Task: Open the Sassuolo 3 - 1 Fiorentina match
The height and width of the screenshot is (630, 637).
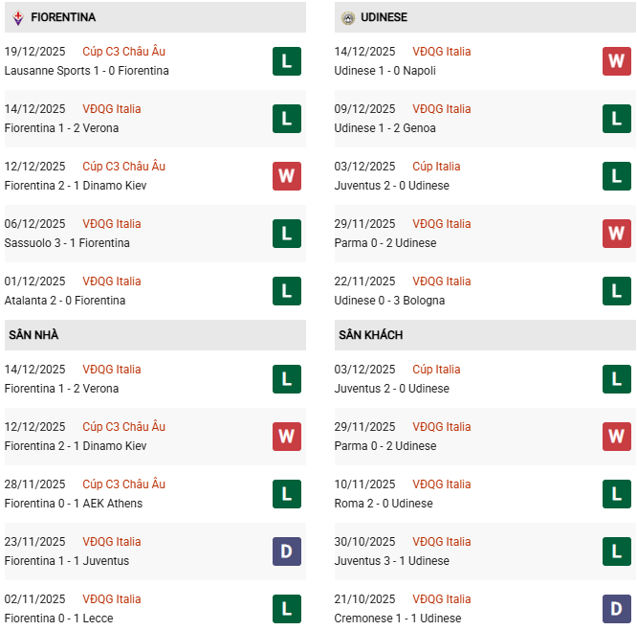Action: pos(67,243)
